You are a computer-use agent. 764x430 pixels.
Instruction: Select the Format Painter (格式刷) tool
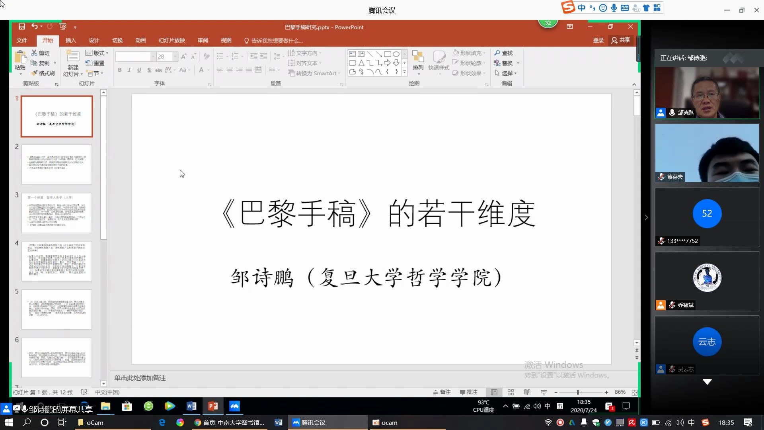coord(43,73)
